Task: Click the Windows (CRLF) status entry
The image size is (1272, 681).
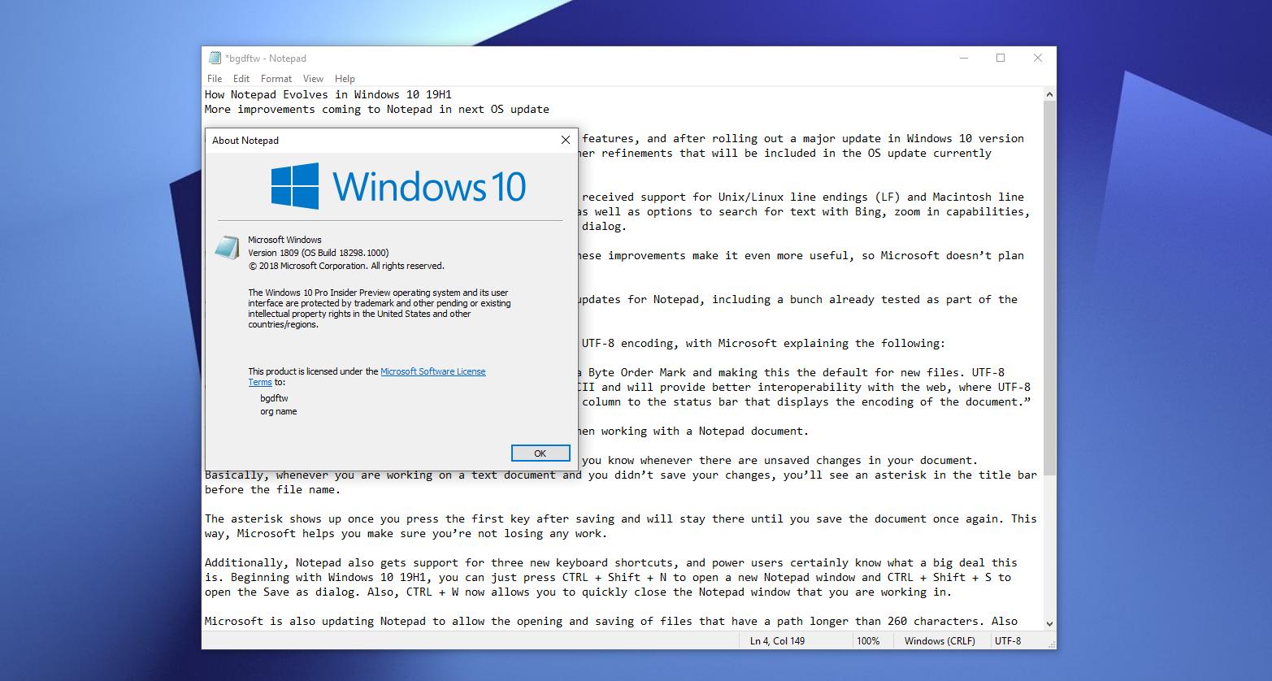Action: pos(940,641)
